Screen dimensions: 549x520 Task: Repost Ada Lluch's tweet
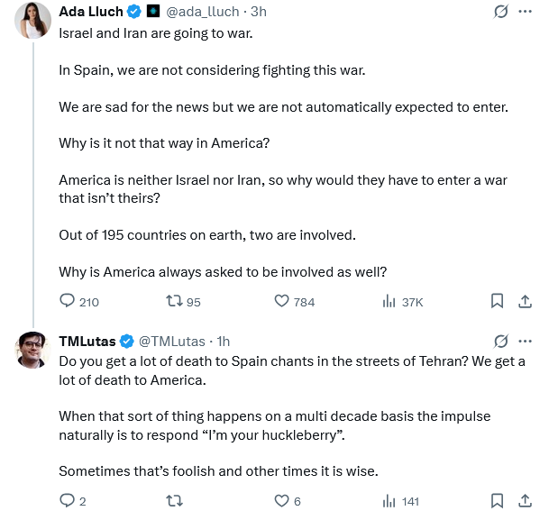[x=176, y=302]
